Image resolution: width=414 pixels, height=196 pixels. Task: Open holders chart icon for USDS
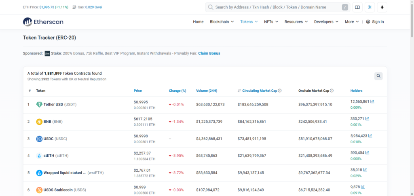[363, 187]
